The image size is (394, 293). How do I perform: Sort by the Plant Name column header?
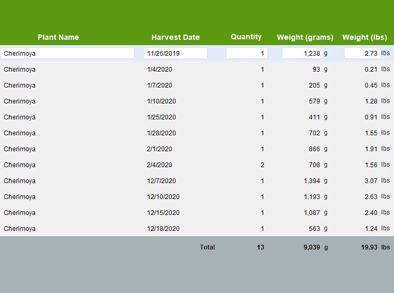pyautogui.click(x=58, y=37)
